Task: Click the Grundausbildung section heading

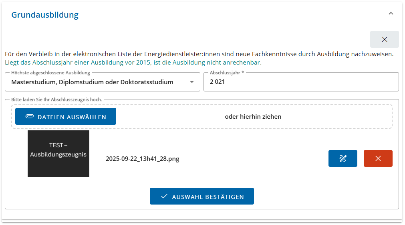Action: click(45, 15)
